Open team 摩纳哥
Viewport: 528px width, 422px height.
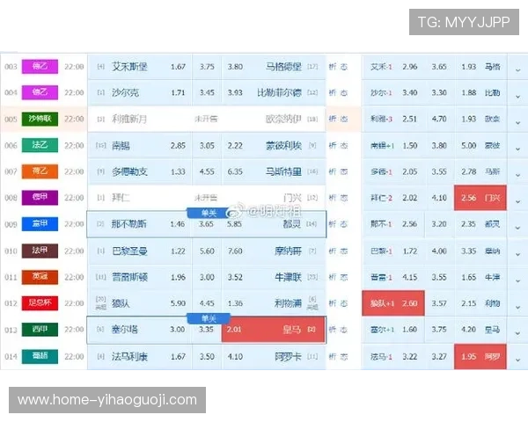[288, 251]
